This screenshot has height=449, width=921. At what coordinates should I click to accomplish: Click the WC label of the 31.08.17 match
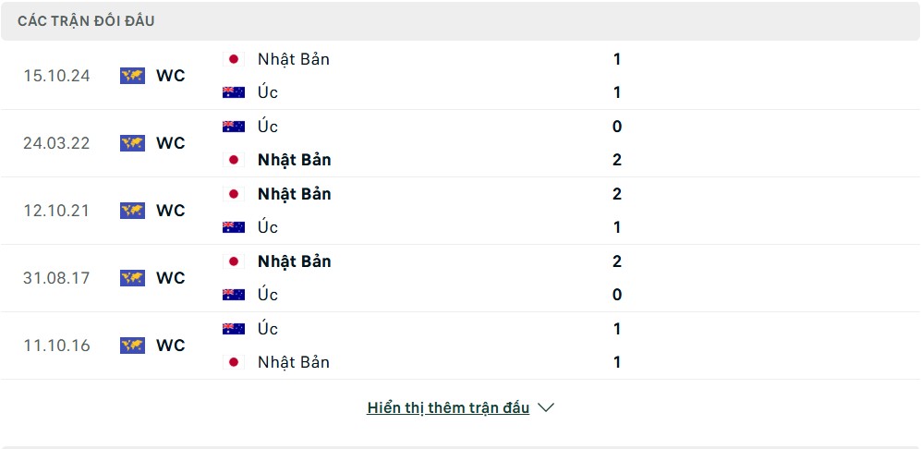pyautogui.click(x=170, y=278)
